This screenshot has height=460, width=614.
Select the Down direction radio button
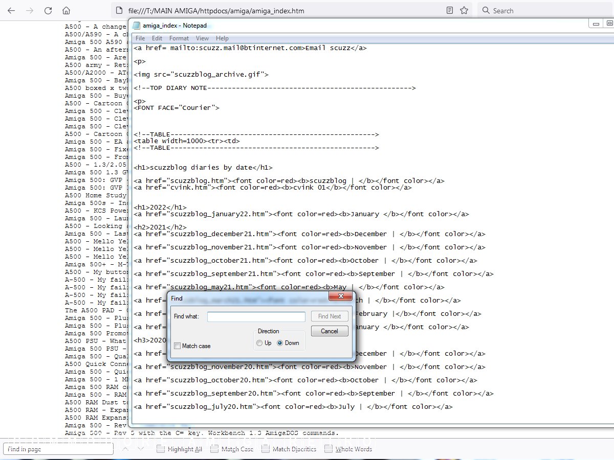tap(280, 343)
